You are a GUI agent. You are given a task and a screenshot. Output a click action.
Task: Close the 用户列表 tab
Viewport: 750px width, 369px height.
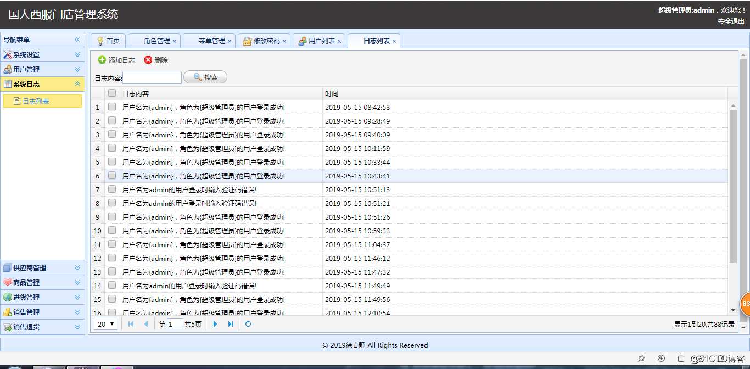[339, 41]
